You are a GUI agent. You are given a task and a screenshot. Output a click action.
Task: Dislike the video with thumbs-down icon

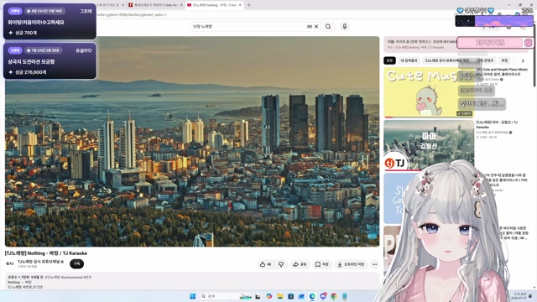click(281, 264)
